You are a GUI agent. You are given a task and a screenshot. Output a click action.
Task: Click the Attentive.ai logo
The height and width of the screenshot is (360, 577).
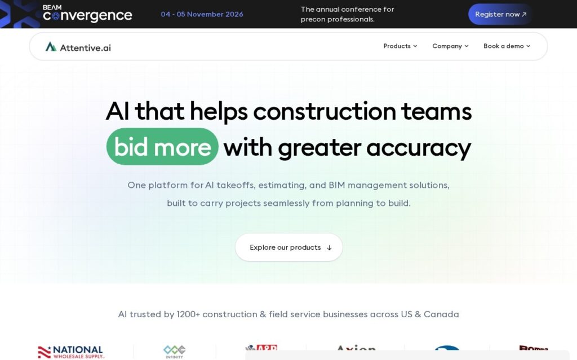[78, 47]
